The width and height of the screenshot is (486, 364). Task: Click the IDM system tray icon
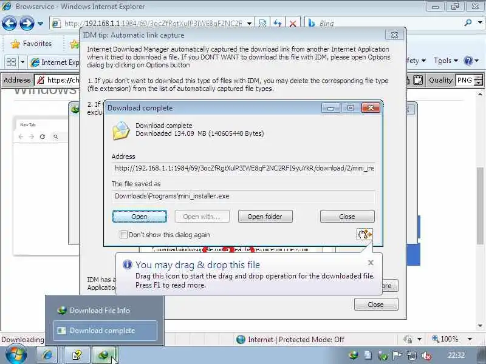tap(354, 355)
